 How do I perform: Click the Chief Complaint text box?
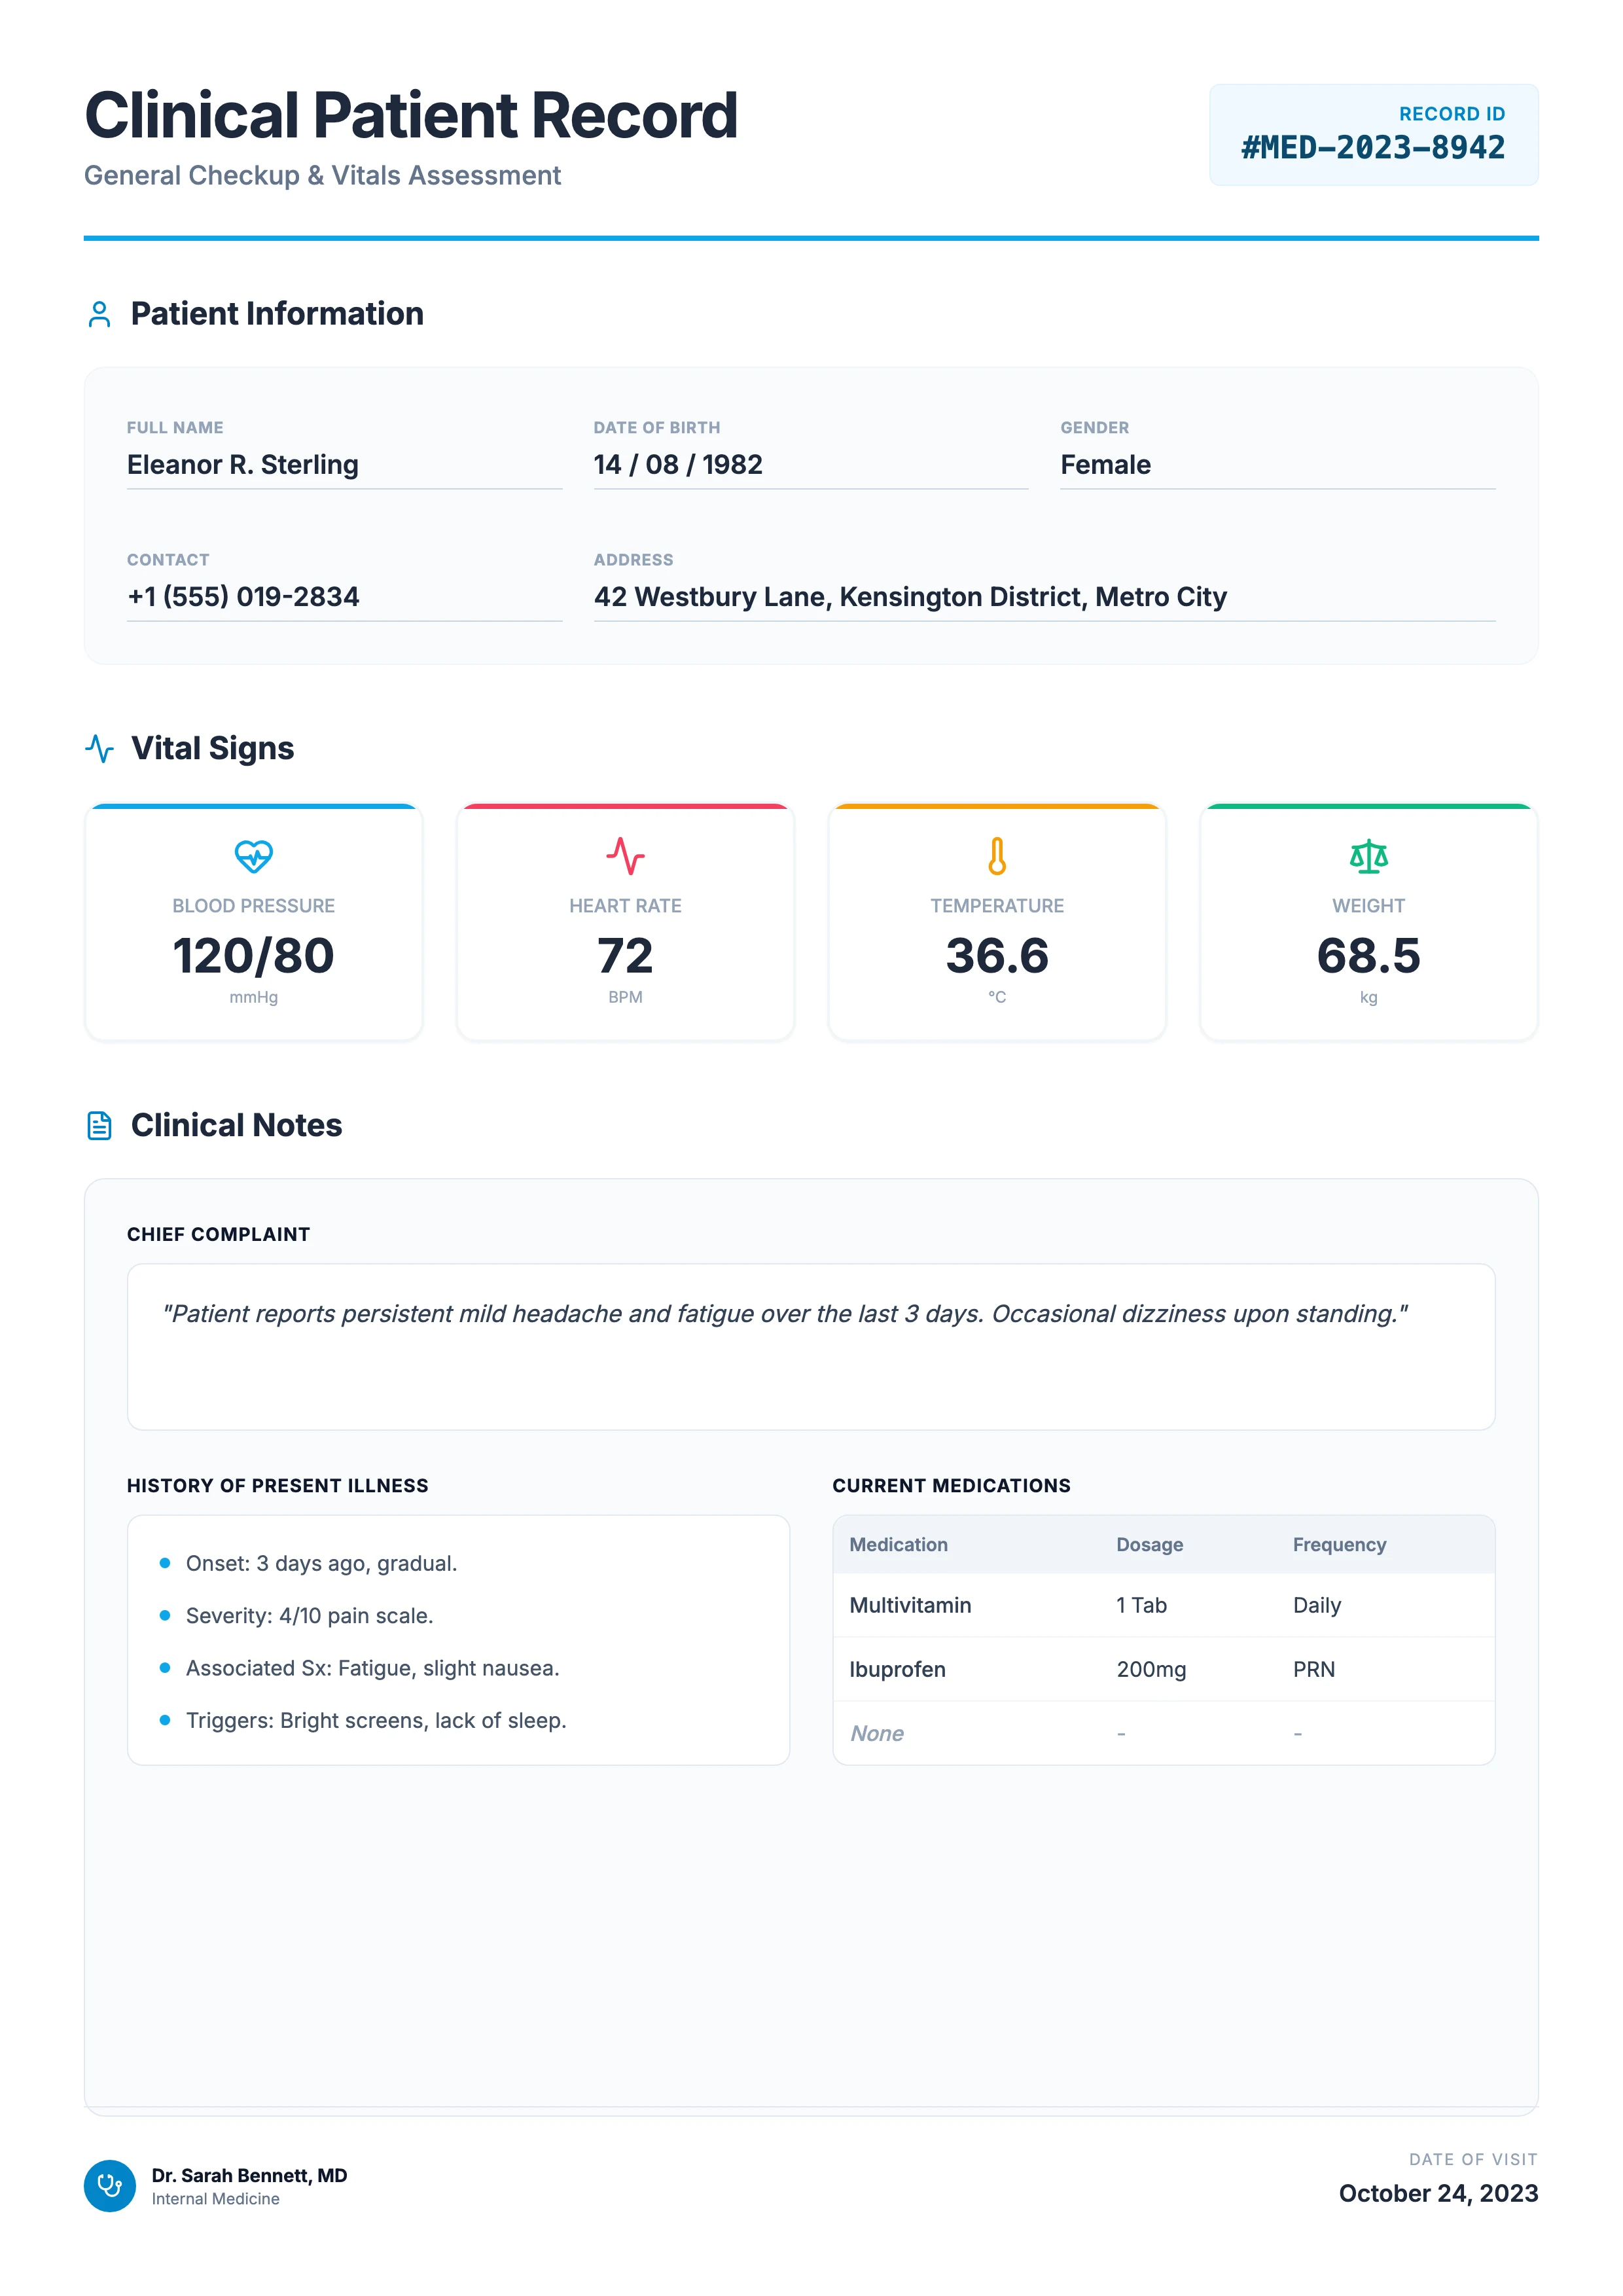(811, 1346)
